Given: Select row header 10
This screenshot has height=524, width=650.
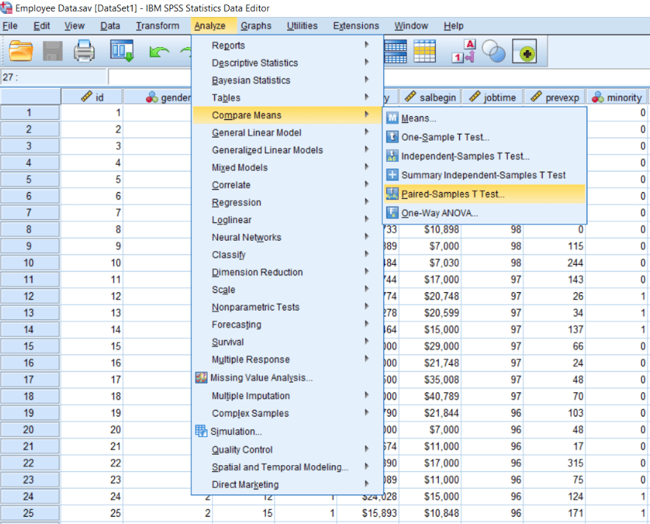Looking at the screenshot, I should [30, 263].
